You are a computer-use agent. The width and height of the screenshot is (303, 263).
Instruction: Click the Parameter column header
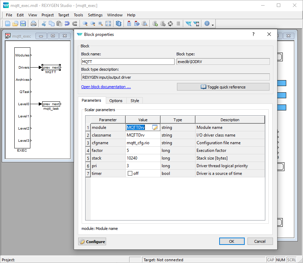pos(108,120)
